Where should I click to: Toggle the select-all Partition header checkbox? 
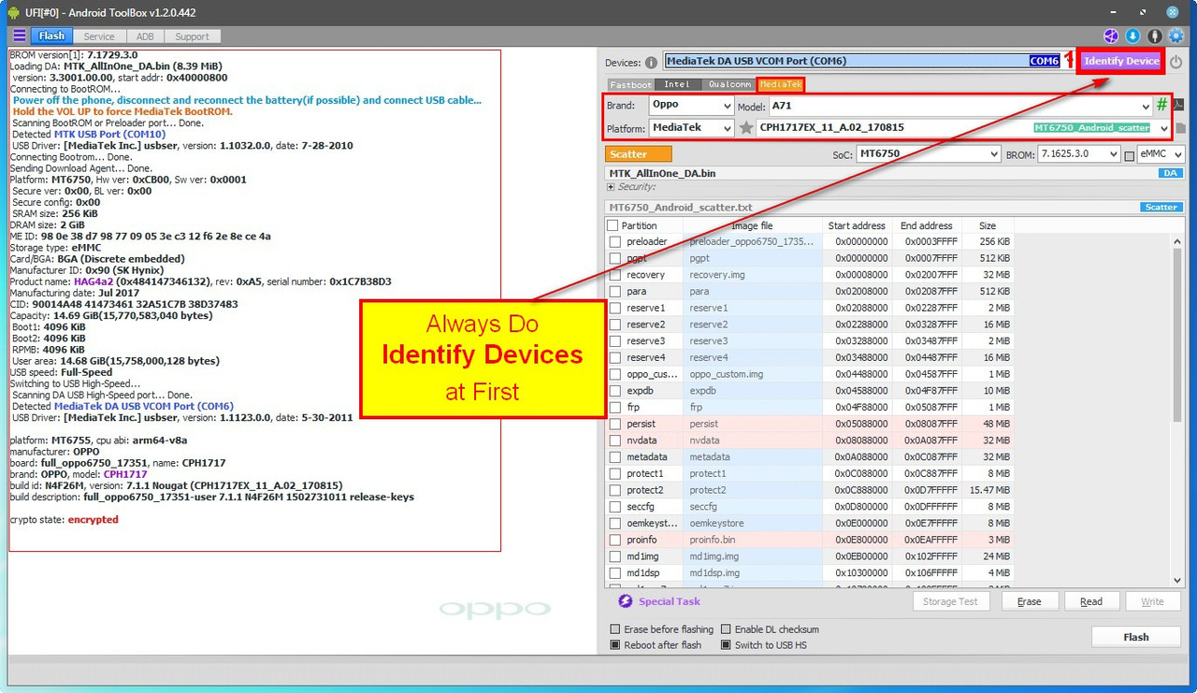613,225
